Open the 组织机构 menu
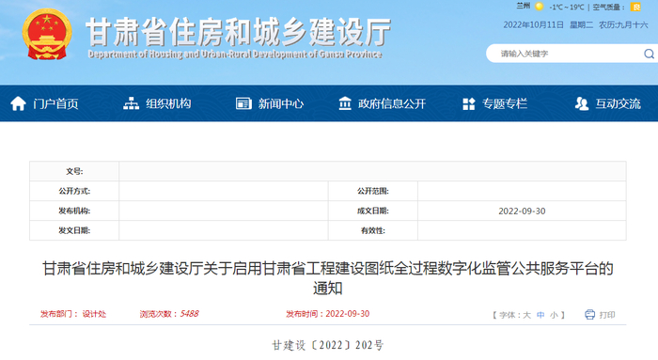Viewport: 658px width, 360px height. tap(168, 103)
